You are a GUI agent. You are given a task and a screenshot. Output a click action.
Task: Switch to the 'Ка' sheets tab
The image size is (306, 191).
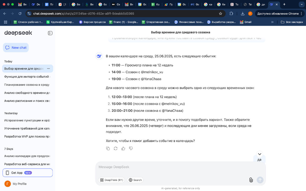[x=156, y=4]
